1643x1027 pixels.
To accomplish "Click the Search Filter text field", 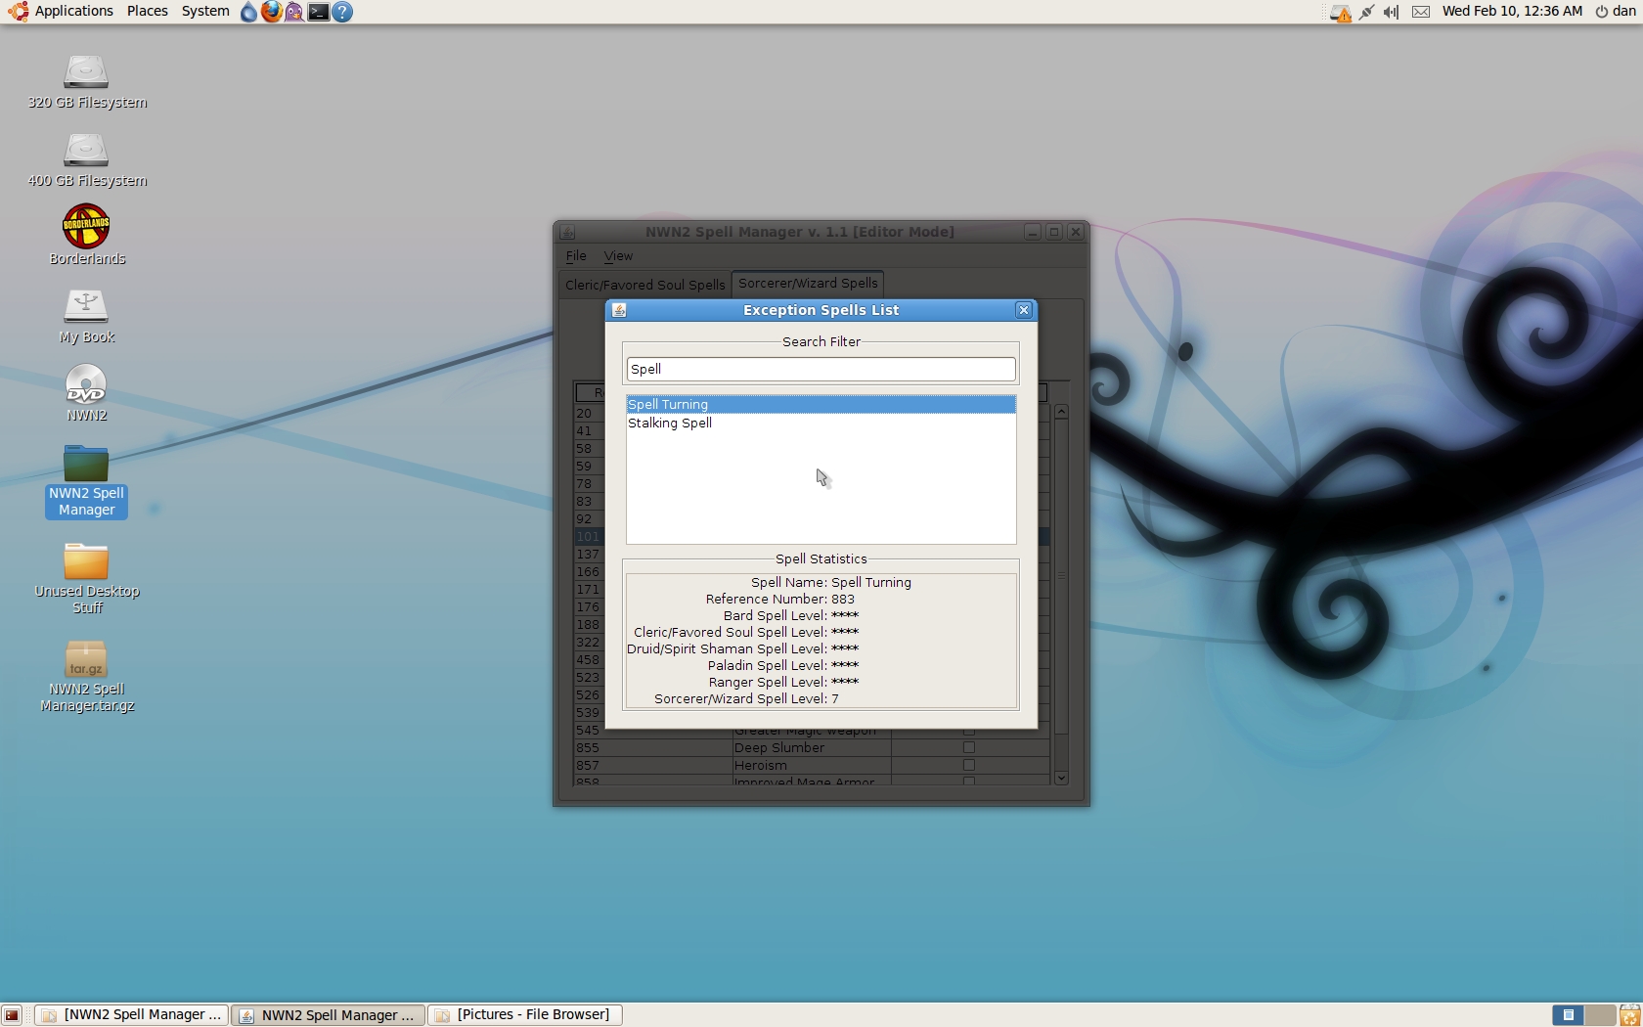I will (x=821, y=369).
